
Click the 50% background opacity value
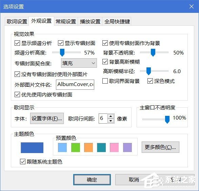point(178,52)
